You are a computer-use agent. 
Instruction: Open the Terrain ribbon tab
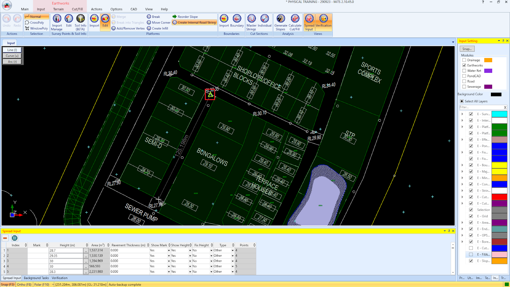coord(58,9)
